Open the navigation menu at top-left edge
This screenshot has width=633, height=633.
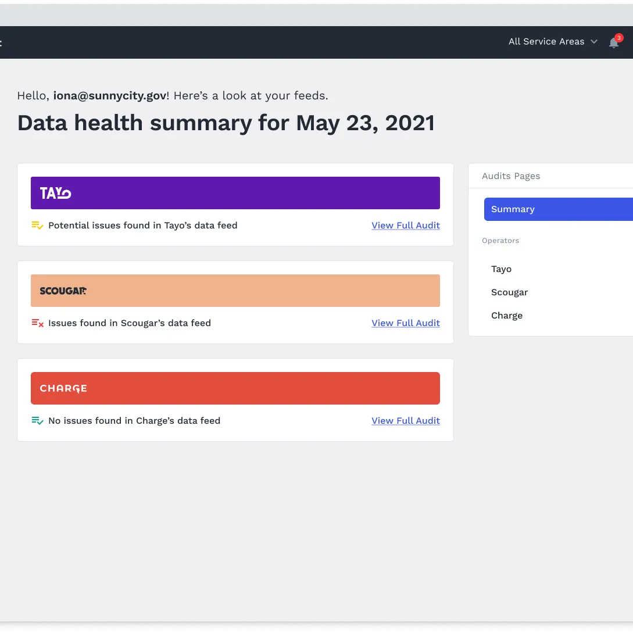coord(1,42)
